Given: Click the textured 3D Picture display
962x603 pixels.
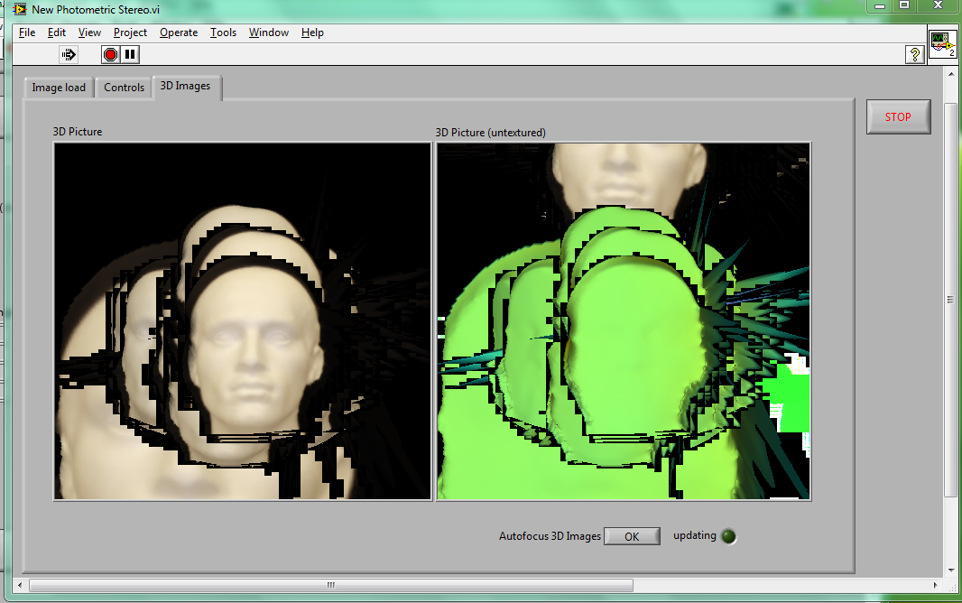Looking at the screenshot, I should coord(243,321).
